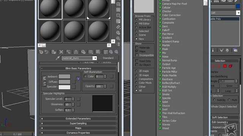Screen dimensions: 243x136
Task: Expand Dynamics Properties rollout
Action: click(x=78, y=133)
